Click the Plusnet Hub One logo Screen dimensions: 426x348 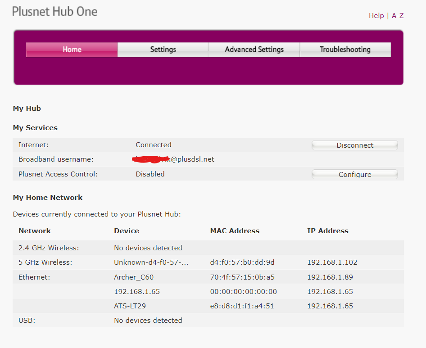coord(55,12)
